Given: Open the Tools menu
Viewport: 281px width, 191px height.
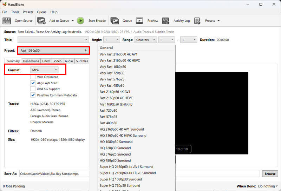Looking at the screenshot, I should click(x=15, y=12).
